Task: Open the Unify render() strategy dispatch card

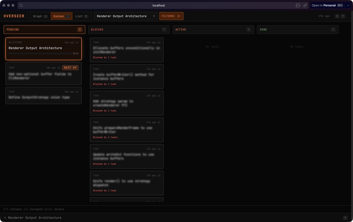Action: click(127, 183)
